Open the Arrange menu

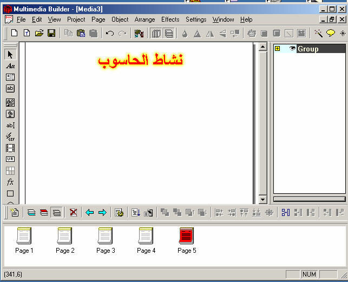pos(145,19)
